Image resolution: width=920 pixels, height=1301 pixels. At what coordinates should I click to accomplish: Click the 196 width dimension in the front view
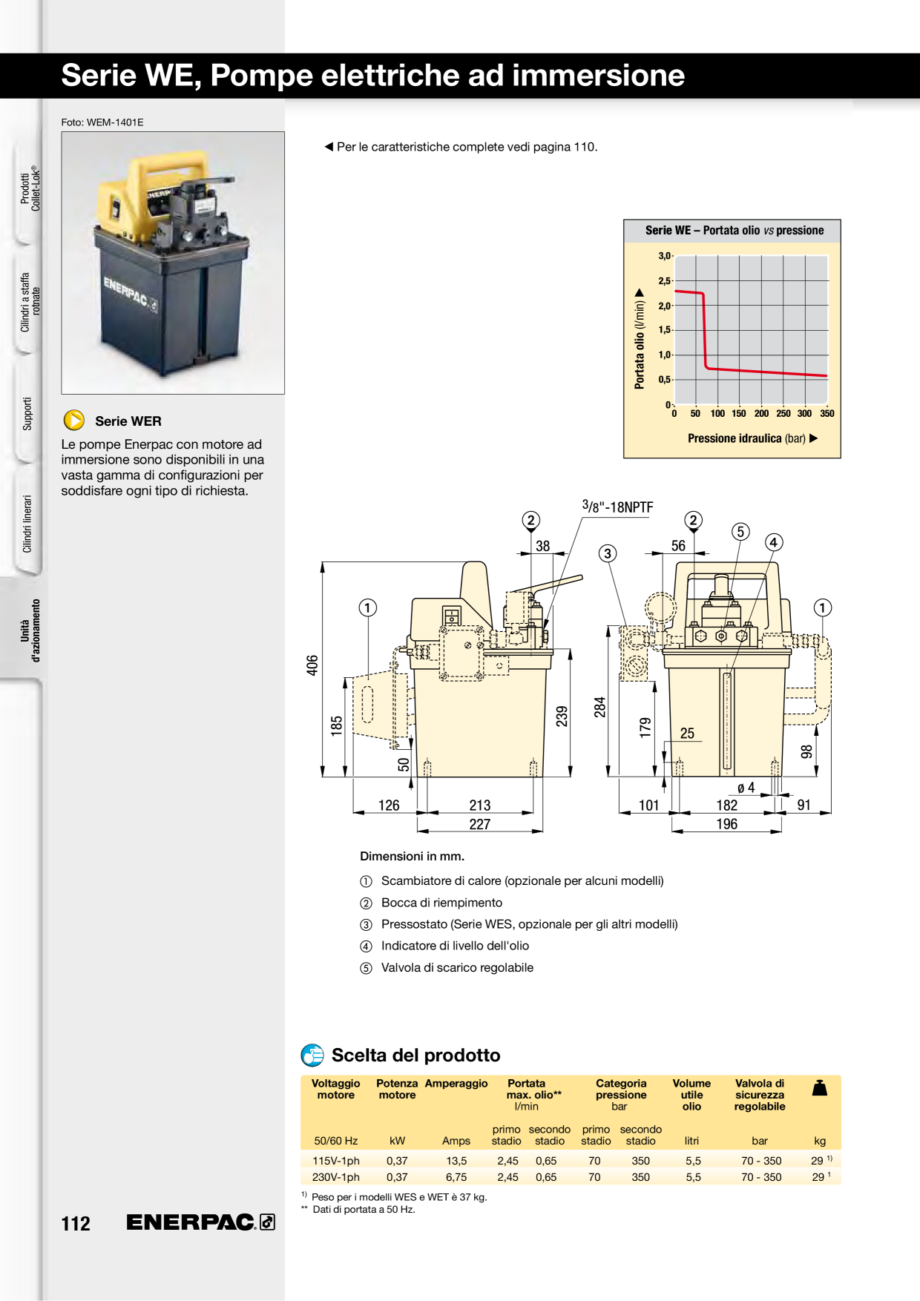click(x=726, y=824)
